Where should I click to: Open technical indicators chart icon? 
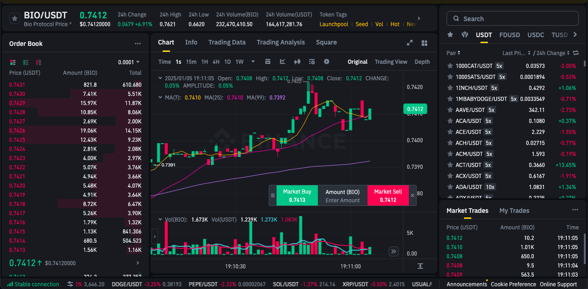(x=283, y=61)
